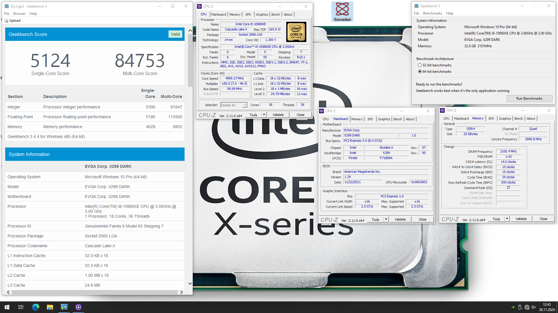
Task: Open Tools dropdown arrow in Mainboard window
Action: (386, 219)
